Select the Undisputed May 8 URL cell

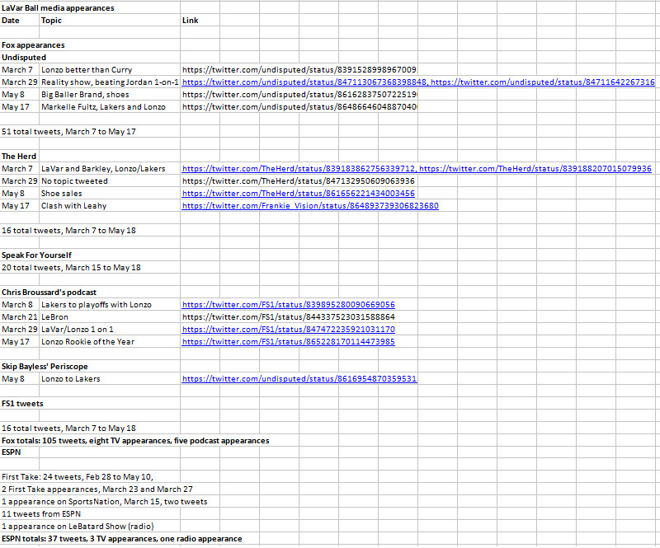pyautogui.click(x=299, y=95)
